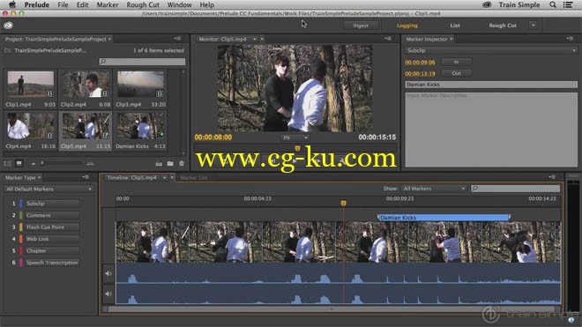This screenshot has width=582, height=327.
Task: Click the Ingest button
Action: [361, 26]
